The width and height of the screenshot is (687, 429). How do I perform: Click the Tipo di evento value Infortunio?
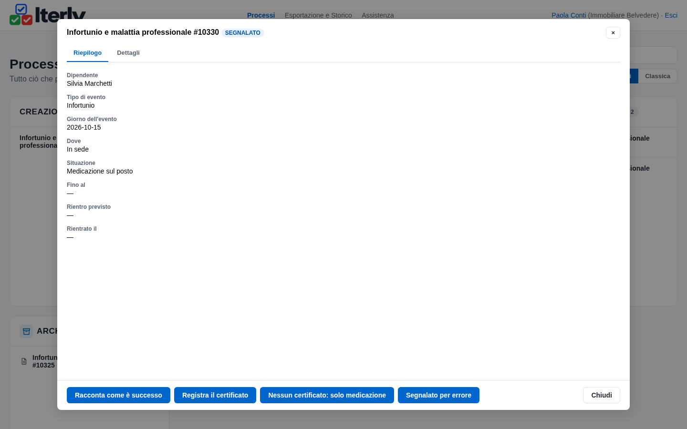click(81, 105)
